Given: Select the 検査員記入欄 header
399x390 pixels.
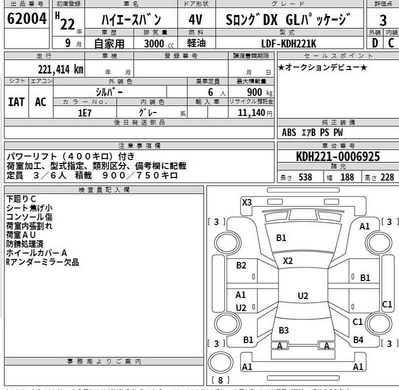Looking at the screenshot, I should point(104,190).
